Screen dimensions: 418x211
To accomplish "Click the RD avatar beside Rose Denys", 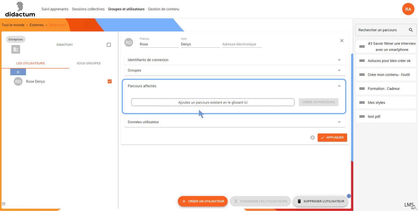I will [x=18, y=81].
